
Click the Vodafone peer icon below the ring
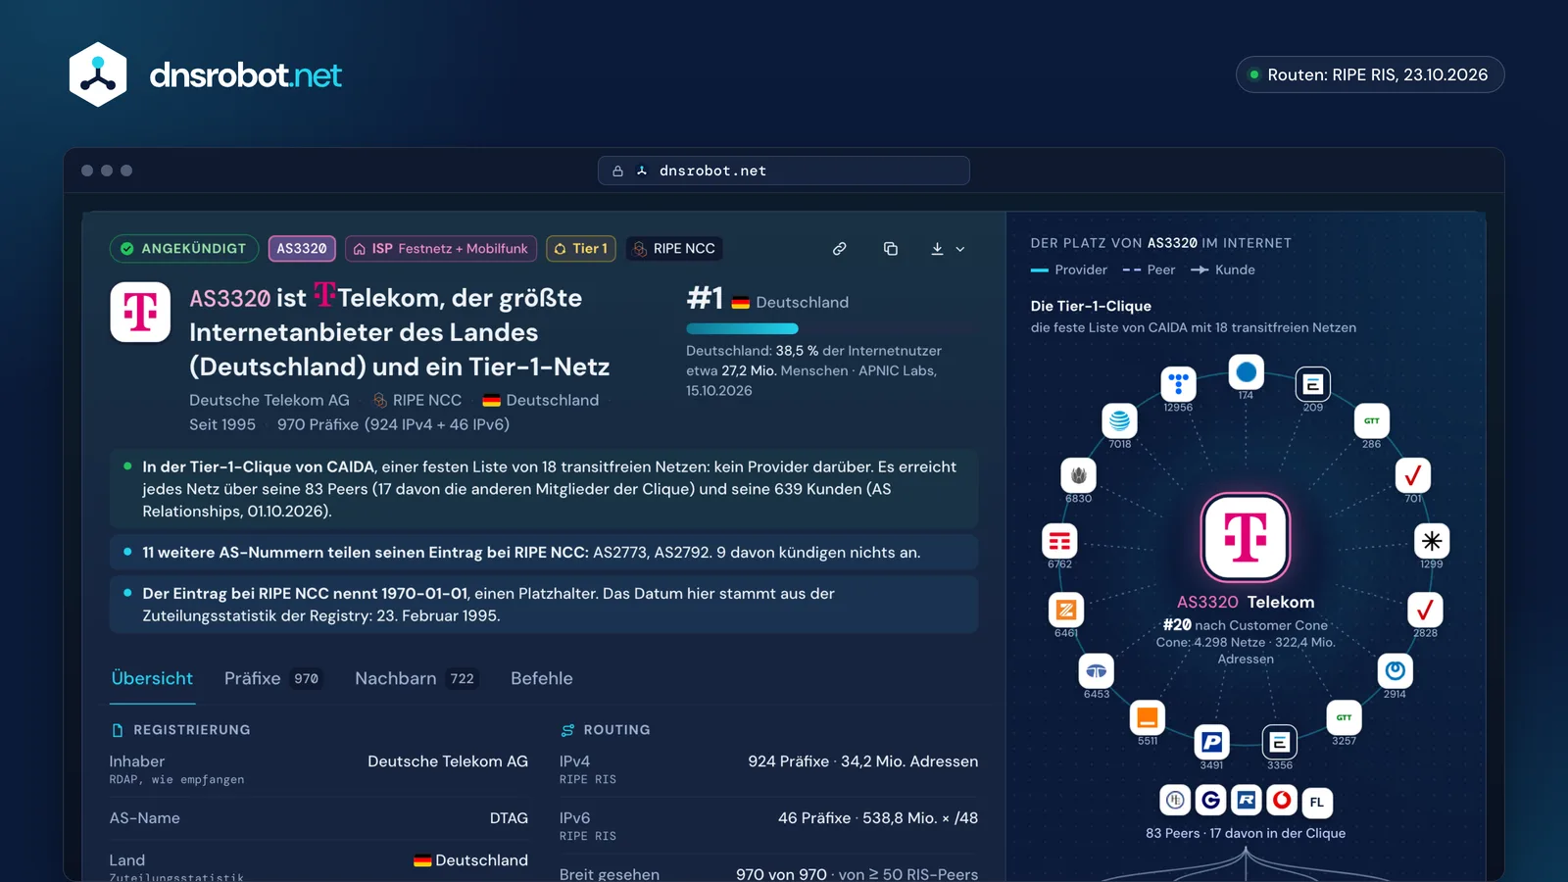[x=1282, y=801]
